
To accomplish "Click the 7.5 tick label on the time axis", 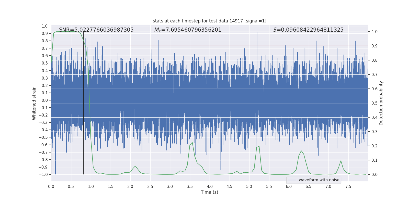I will (x=348, y=187).
